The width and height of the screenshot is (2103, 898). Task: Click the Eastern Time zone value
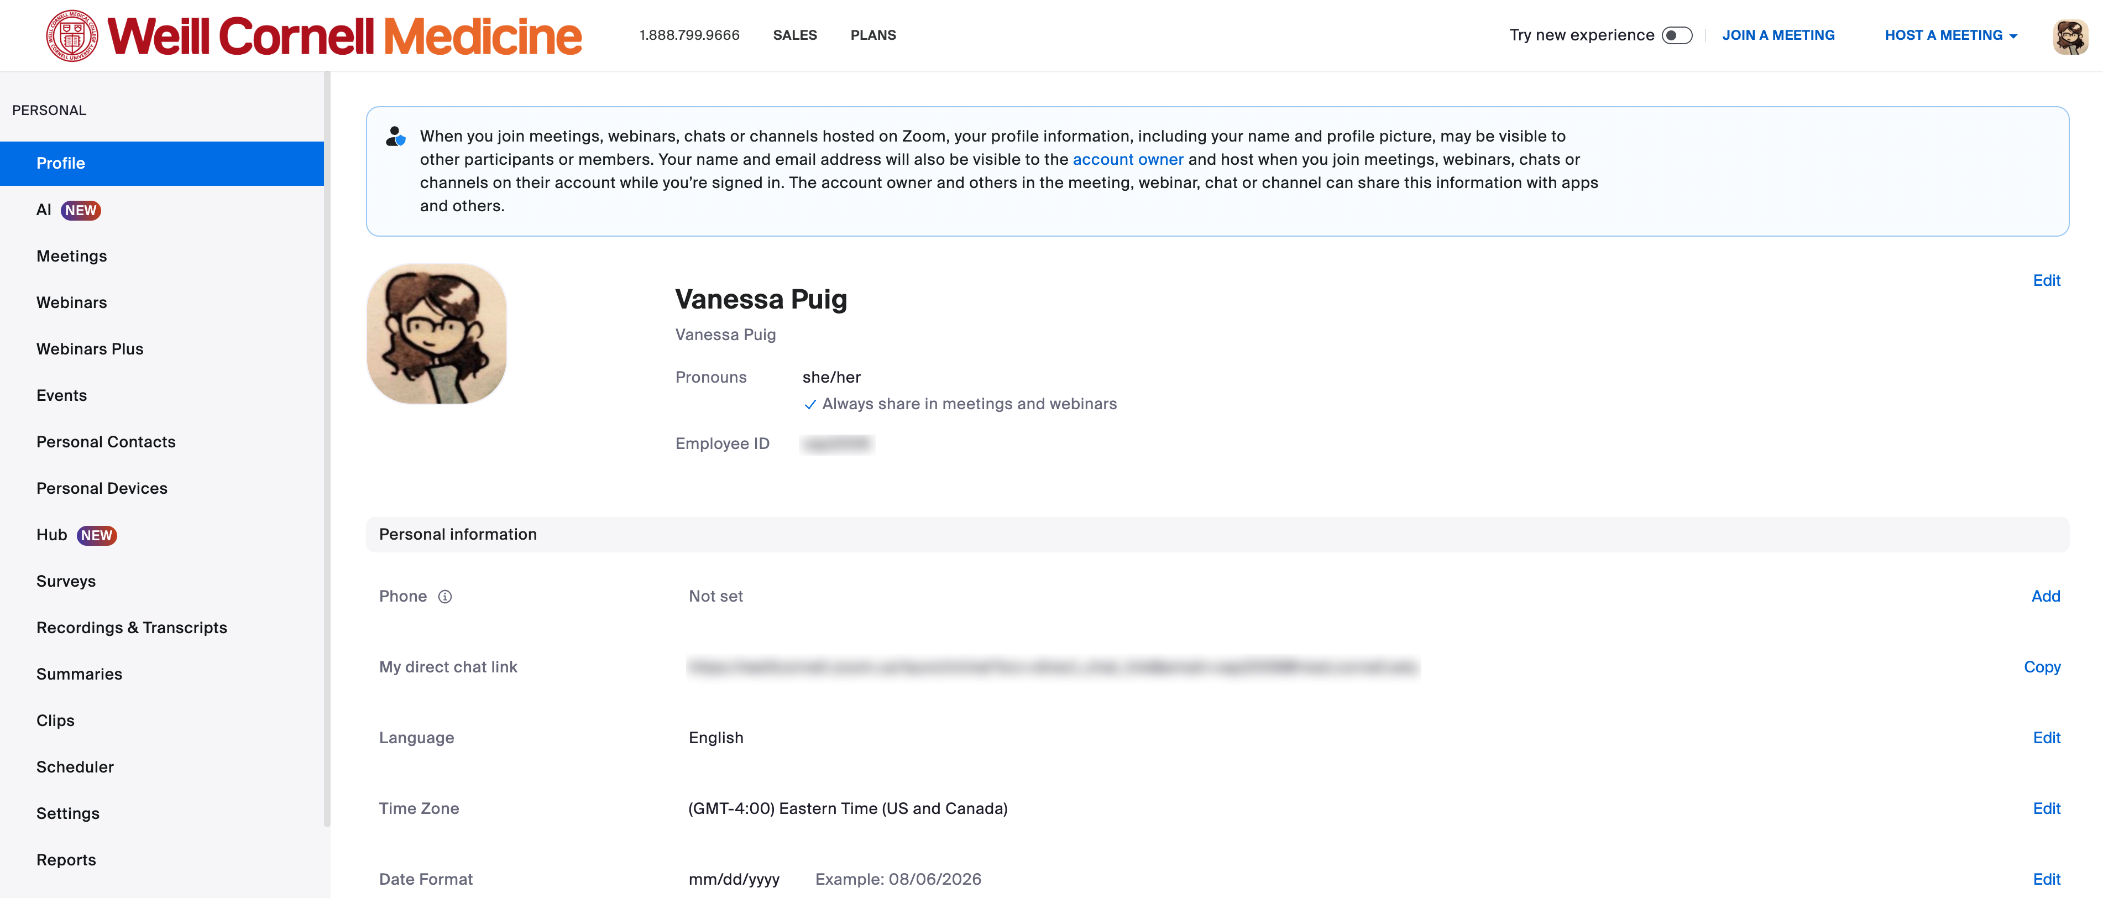pyautogui.click(x=848, y=809)
